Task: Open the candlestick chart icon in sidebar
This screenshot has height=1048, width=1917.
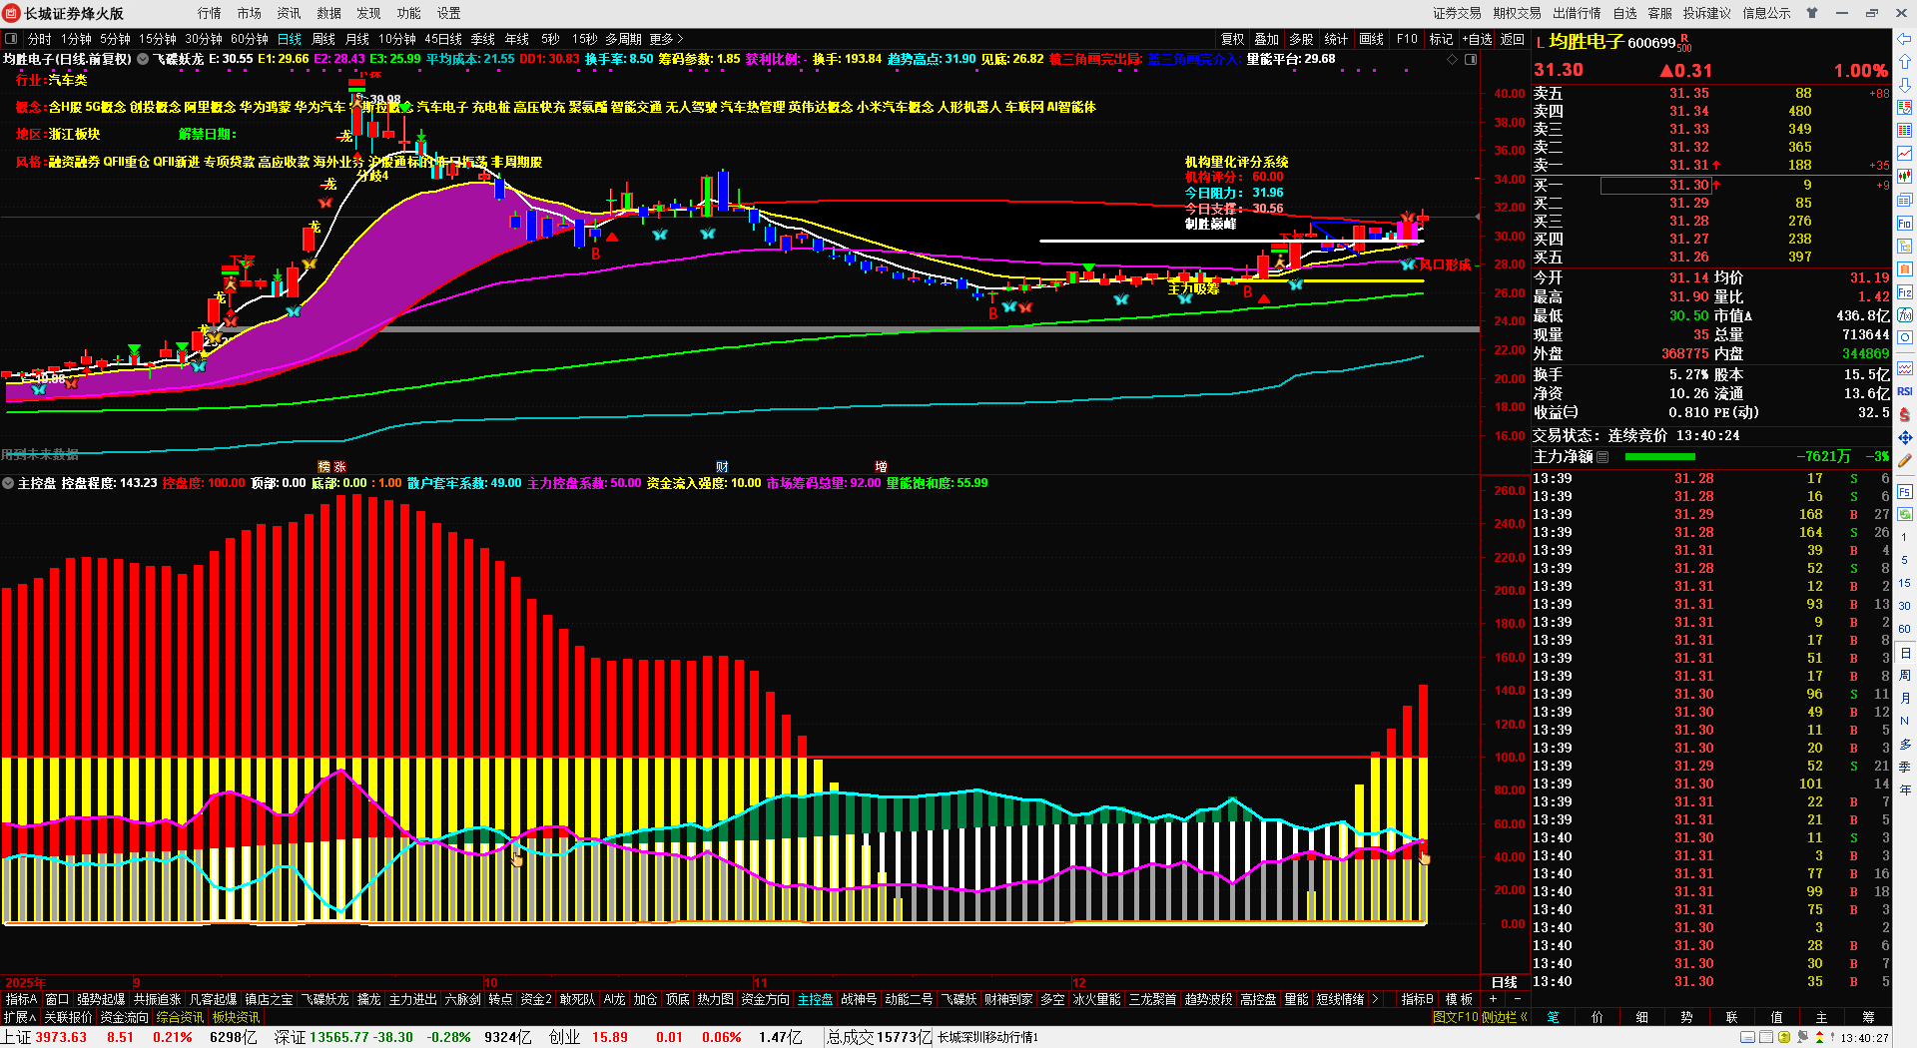Action: coord(1905,177)
